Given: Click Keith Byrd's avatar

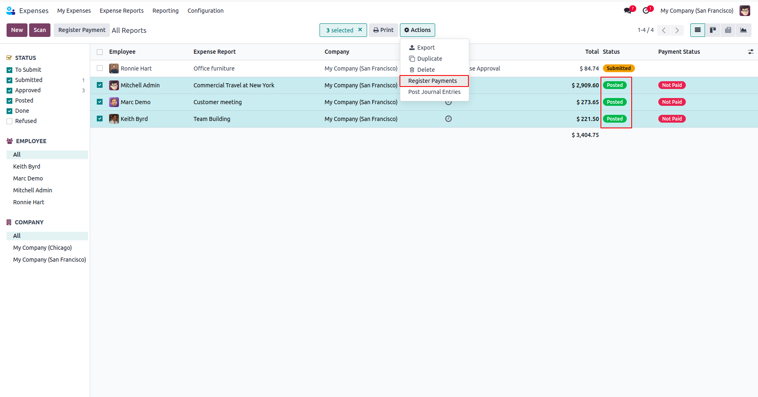Looking at the screenshot, I should pos(114,119).
